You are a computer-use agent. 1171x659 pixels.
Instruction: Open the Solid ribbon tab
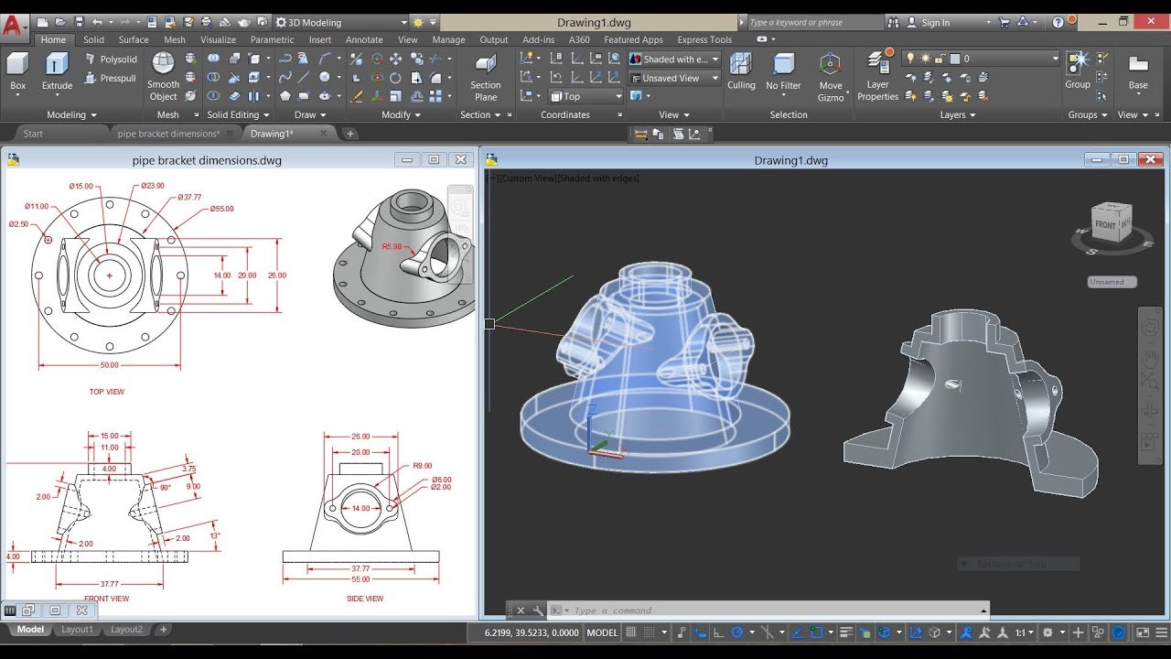(x=93, y=39)
